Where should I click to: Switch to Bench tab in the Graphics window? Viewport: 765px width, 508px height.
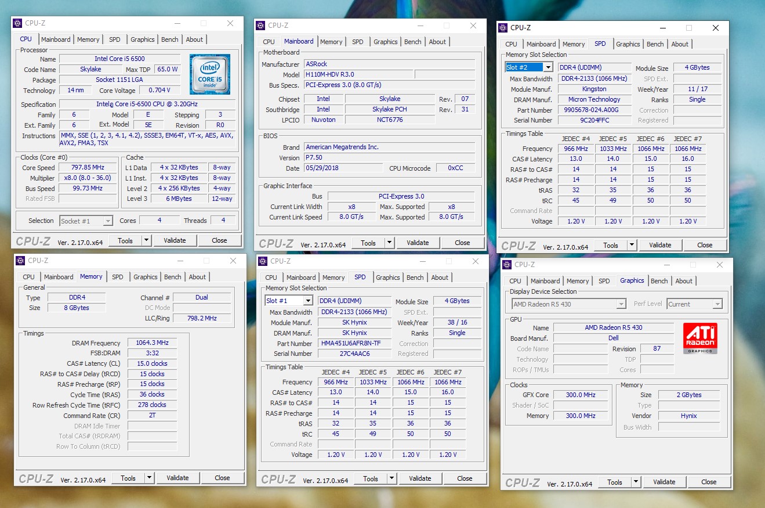(659, 281)
